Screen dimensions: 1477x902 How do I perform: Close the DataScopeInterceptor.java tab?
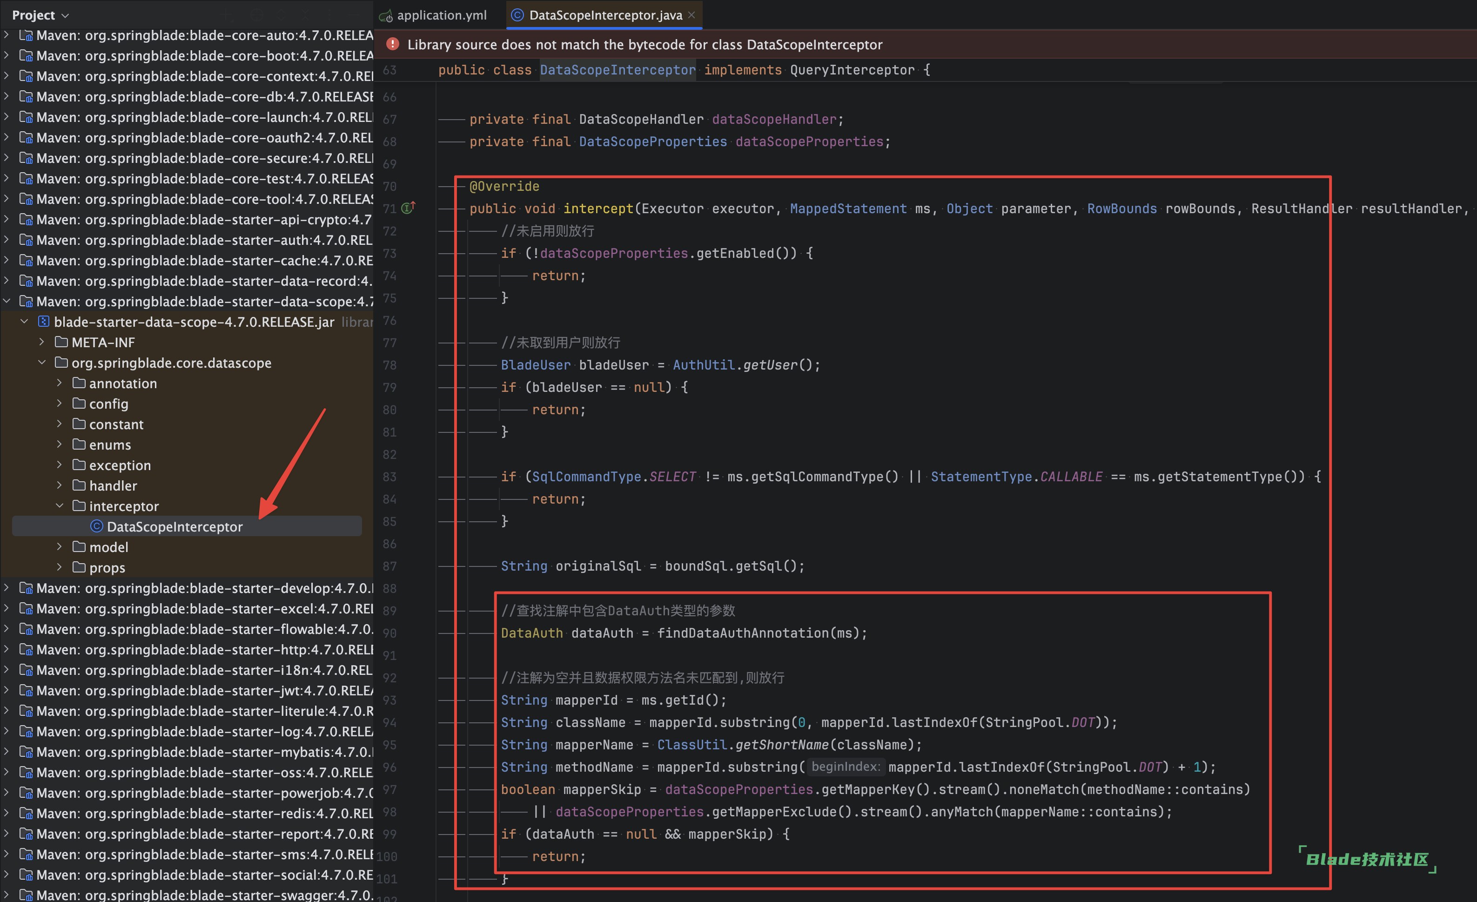(x=692, y=15)
